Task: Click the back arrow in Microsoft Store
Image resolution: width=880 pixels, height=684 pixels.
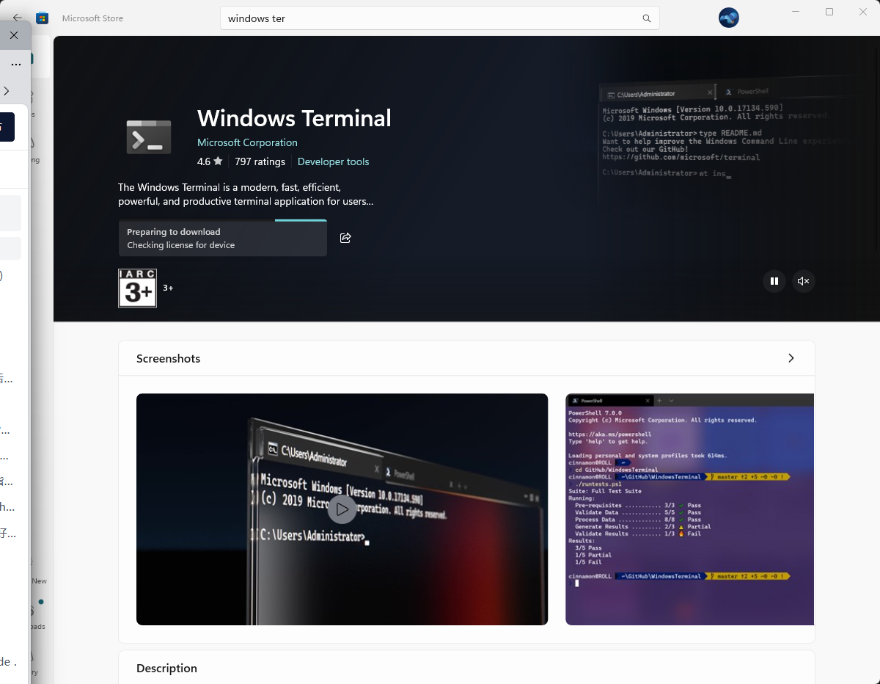Action: pyautogui.click(x=18, y=18)
